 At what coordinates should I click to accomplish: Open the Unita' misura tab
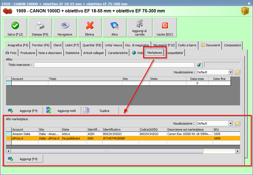coord(113,45)
